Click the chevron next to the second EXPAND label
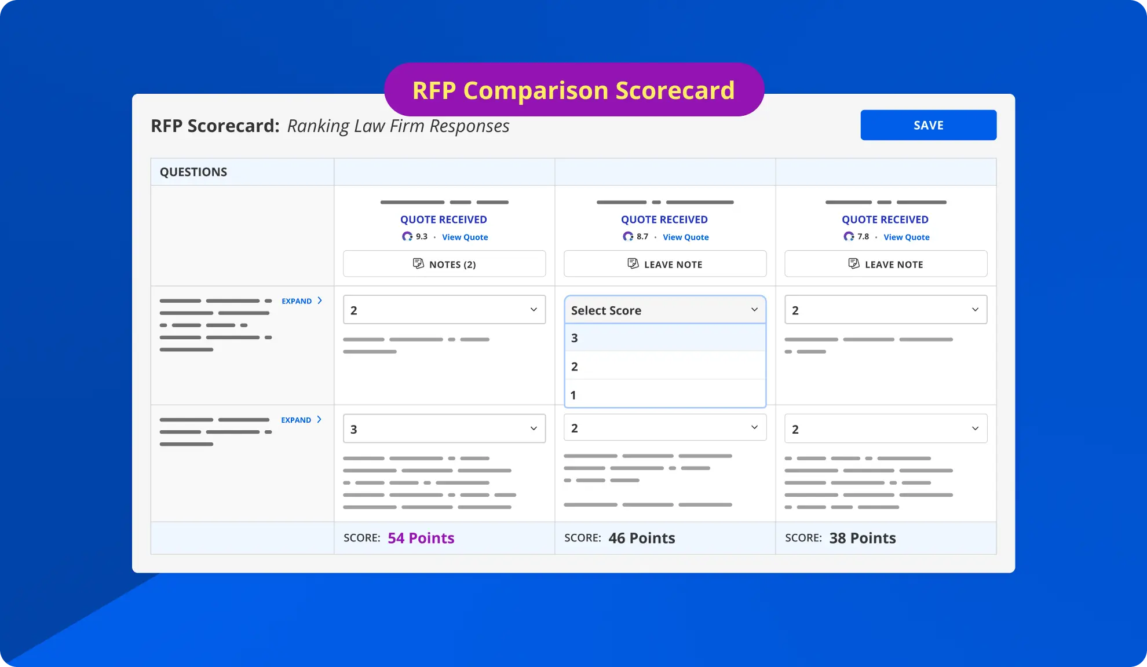This screenshot has height=667, width=1147. point(319,419)
